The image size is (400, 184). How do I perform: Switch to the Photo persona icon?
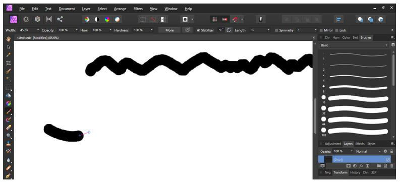click(x=13, y=19)
